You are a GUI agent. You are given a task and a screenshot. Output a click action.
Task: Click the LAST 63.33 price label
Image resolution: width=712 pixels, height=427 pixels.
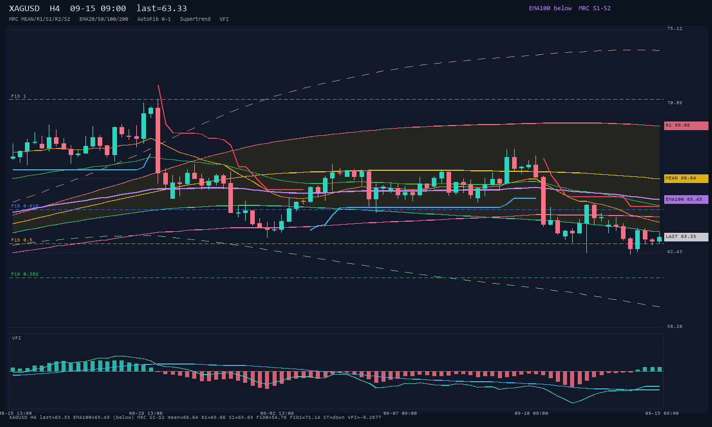[686, 237]
